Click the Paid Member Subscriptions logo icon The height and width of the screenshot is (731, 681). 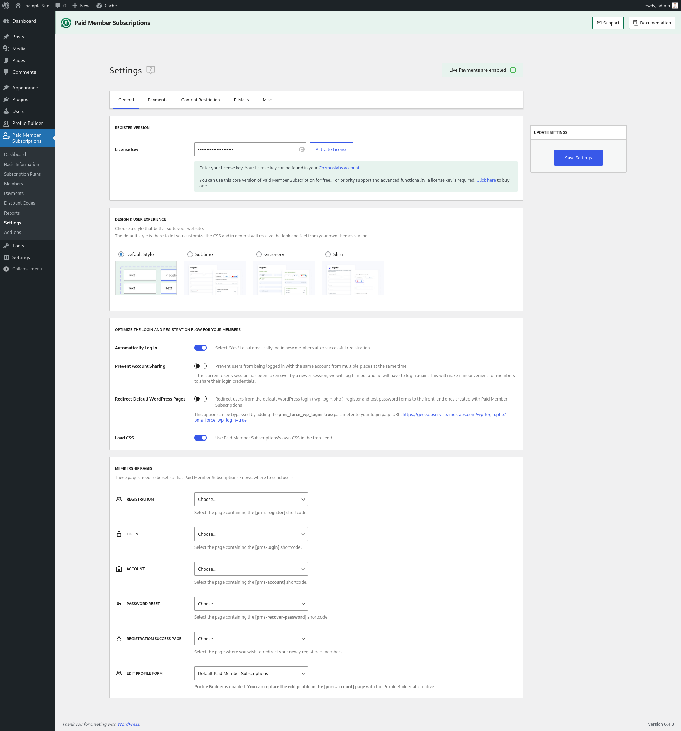pos(66,23)
